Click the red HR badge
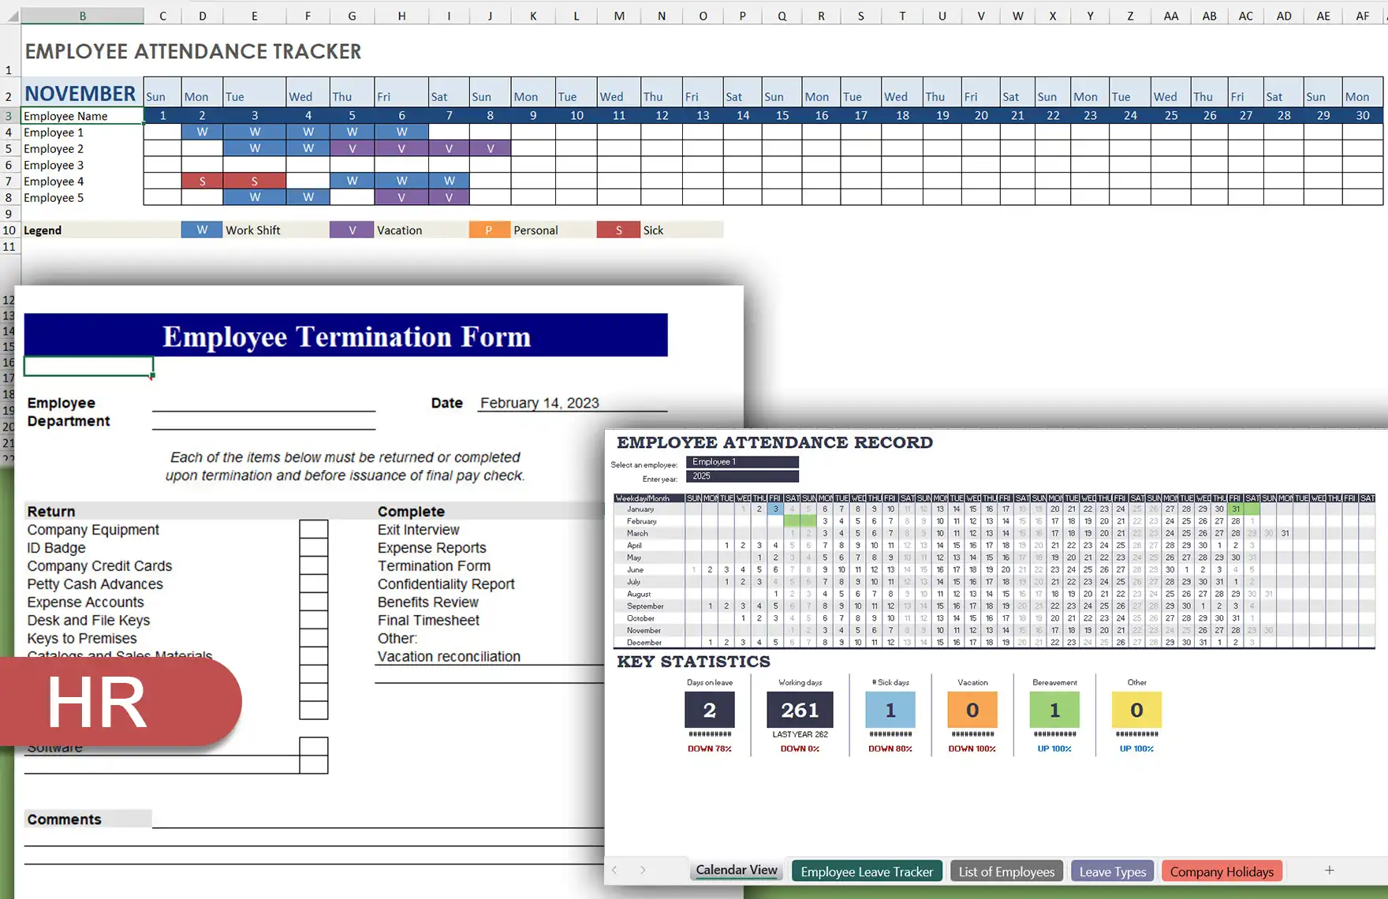This screenshot has height=899, width=1388. pos(118,701)
